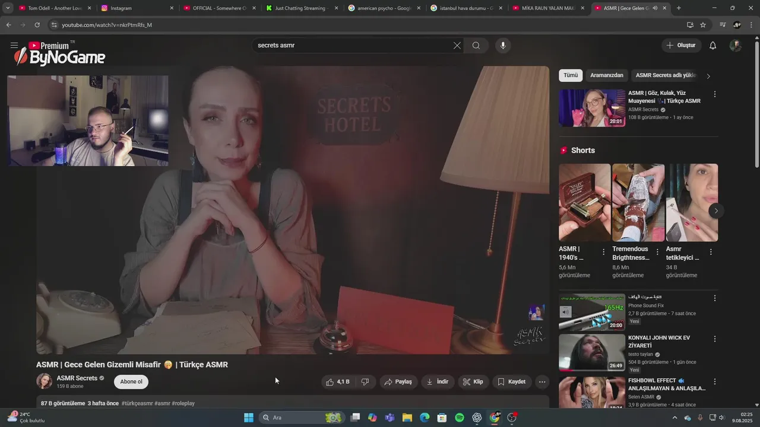The height and width of the screenshot is (427, 760).
Task: Select the Aramanızdan filter chip
Action: [x=607, y=75]
